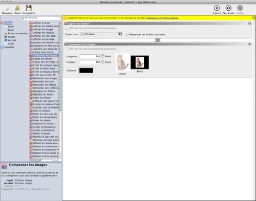This screenshot has height=201, width=256.
Task: Select the Divers category
Action: click(11, 27)
